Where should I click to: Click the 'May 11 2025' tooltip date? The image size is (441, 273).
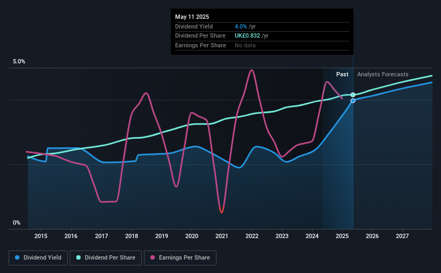[x=192, y=17]
